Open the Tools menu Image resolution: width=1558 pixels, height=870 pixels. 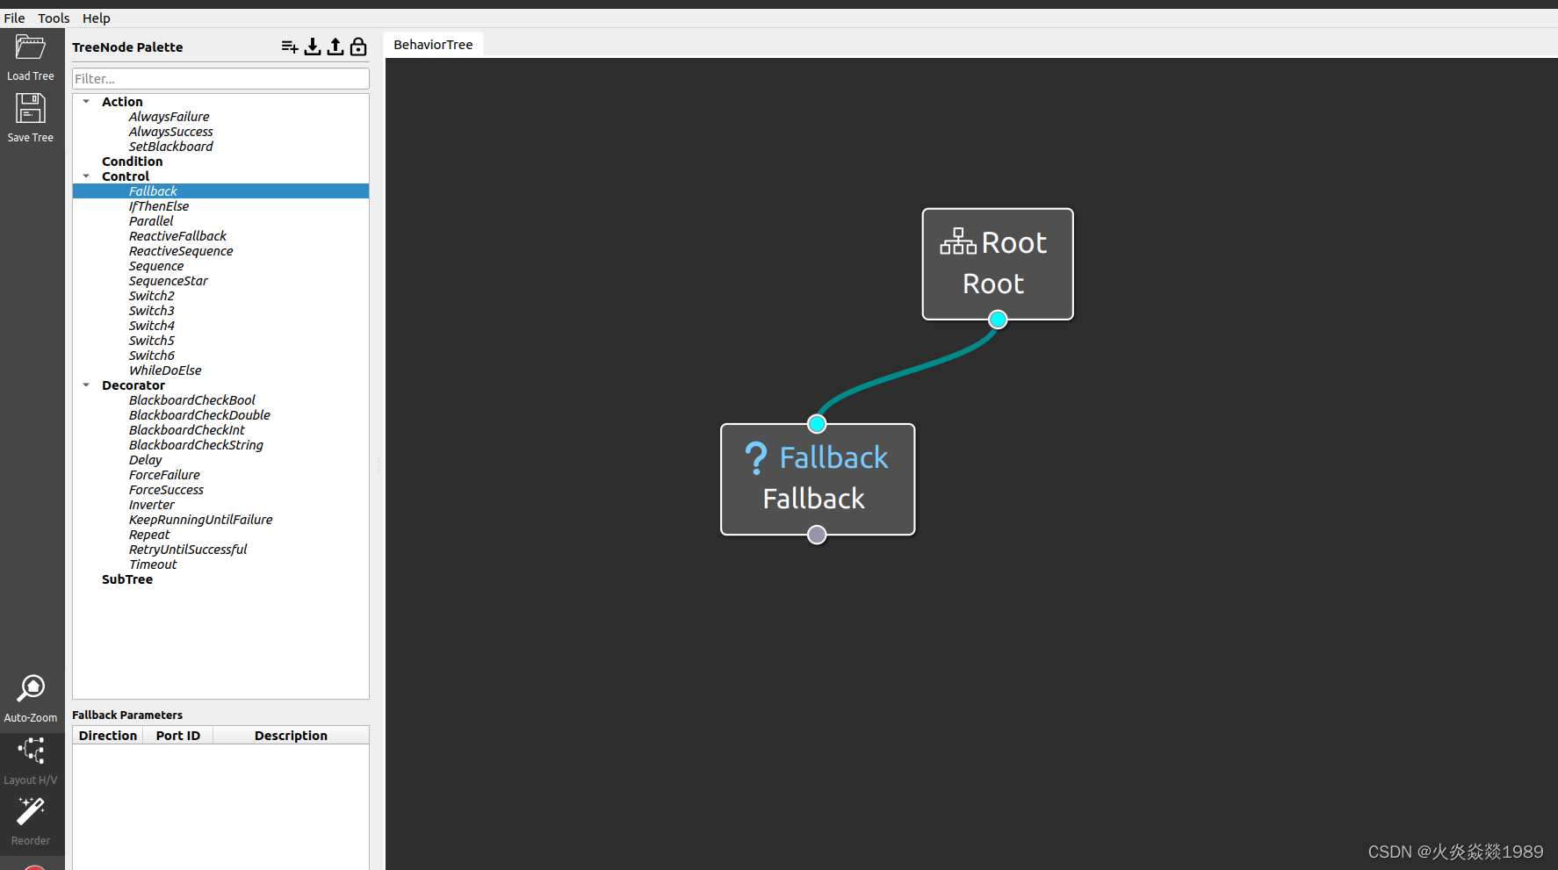[54, 18]
